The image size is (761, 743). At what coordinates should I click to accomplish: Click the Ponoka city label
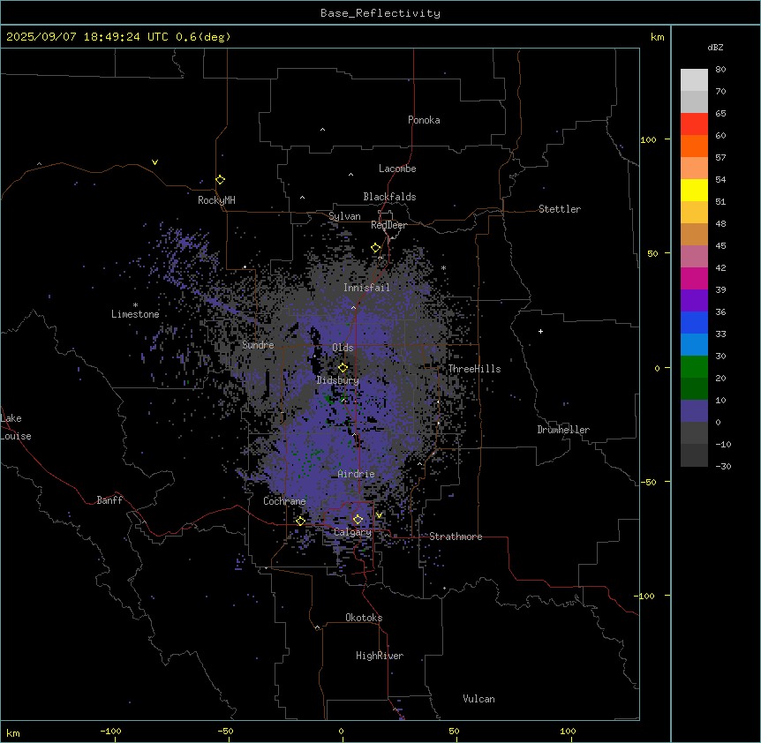point(424,120)
